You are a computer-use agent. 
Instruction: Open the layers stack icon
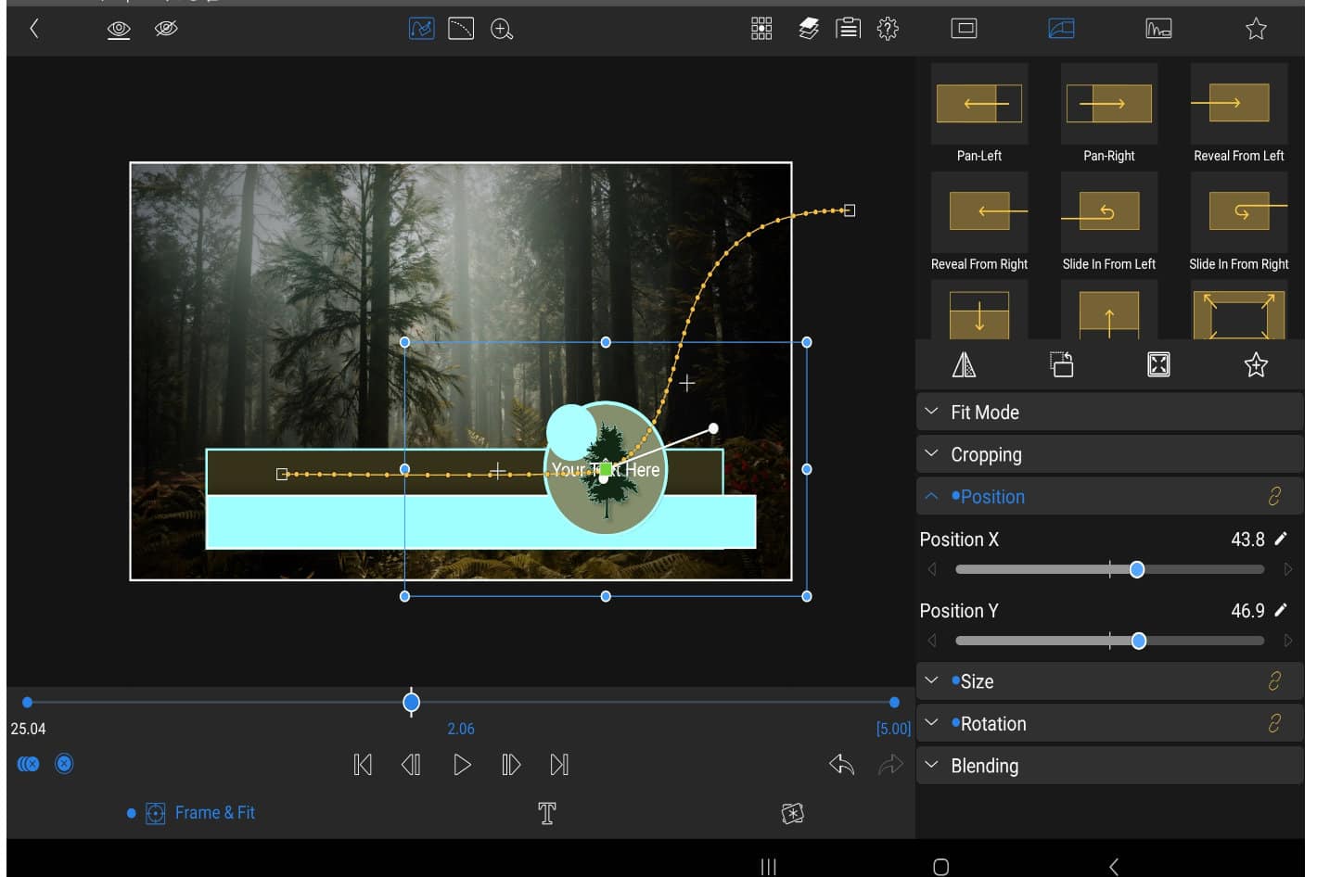809,29
